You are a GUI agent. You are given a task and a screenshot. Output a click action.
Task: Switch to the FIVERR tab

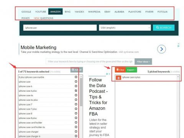click(x=149, y=11)
